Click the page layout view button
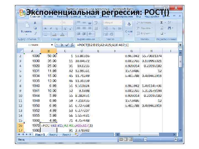The height and width of the screenshot is (149, 199). pos(126,140)
